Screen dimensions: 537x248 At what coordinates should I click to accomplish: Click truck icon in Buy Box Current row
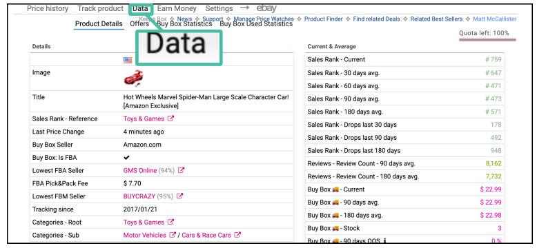[x=335, y=189]
